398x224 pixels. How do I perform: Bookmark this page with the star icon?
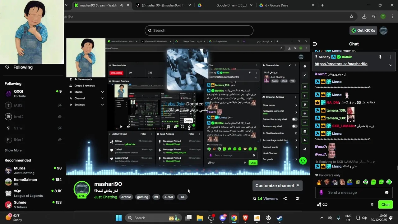pyautogui.click(x=351, y=16)
